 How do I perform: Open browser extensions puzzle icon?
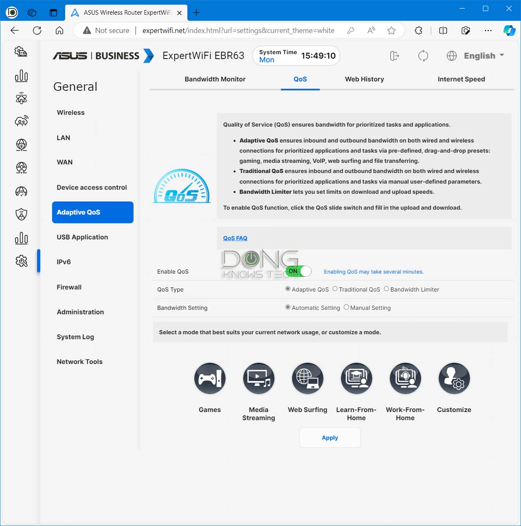pos(418,30)
